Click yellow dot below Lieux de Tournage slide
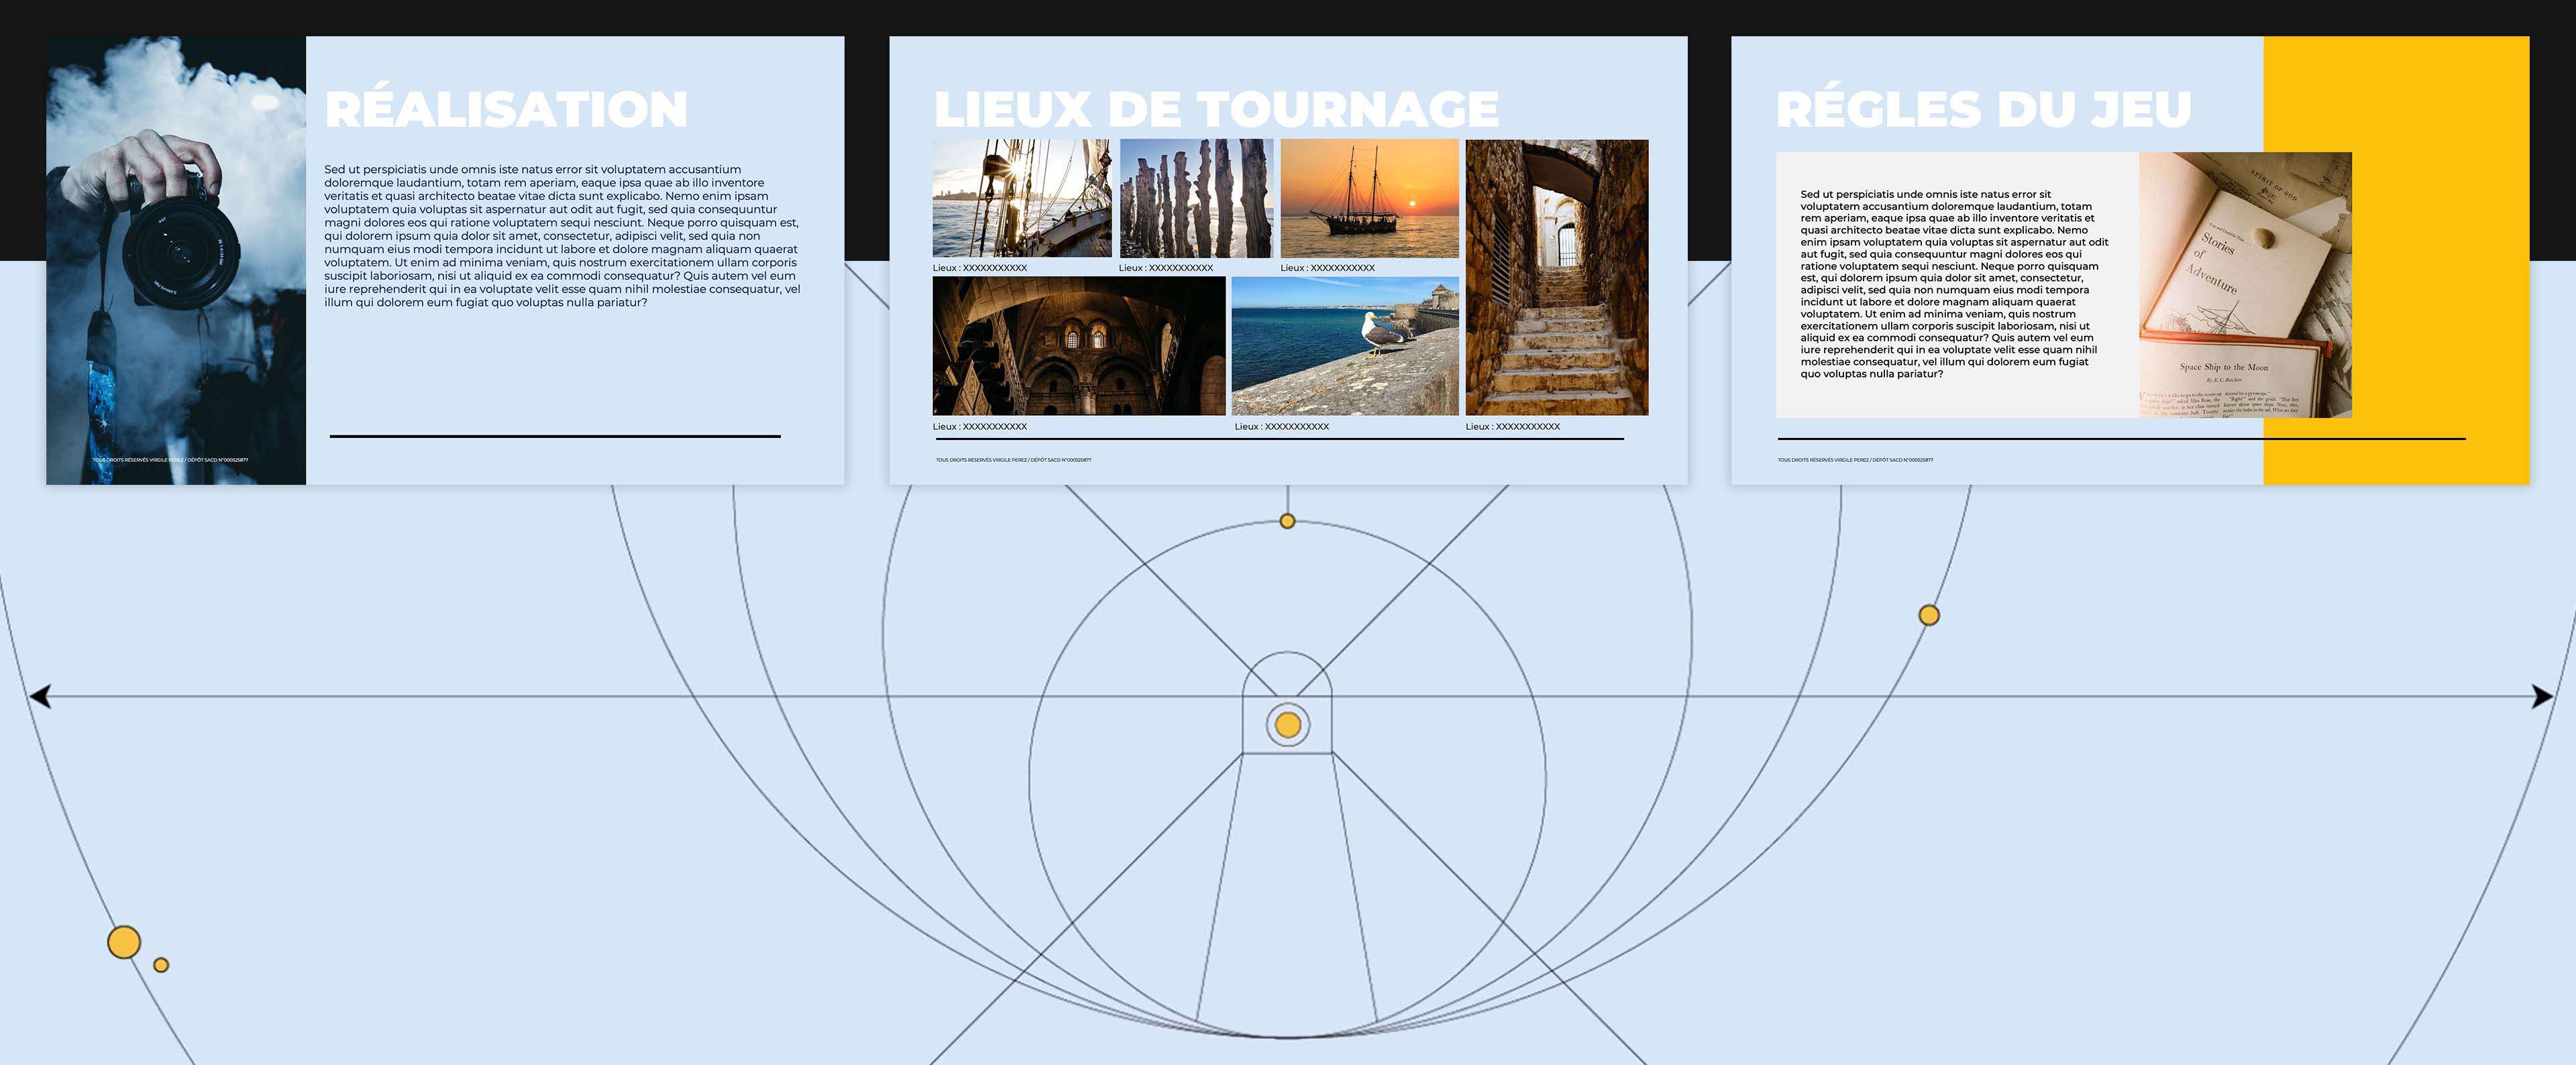Screen dimensions: 2576x1065 coord(1288,521)
